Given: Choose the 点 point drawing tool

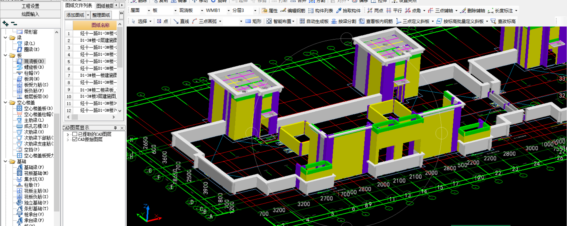Looking at the screenshot, I should 162,21.
